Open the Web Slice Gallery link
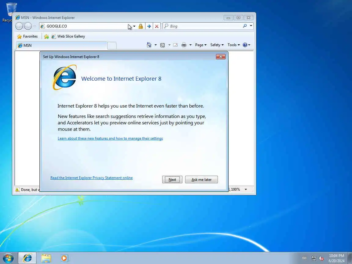 pyautogui.click(x=68, y=36)
